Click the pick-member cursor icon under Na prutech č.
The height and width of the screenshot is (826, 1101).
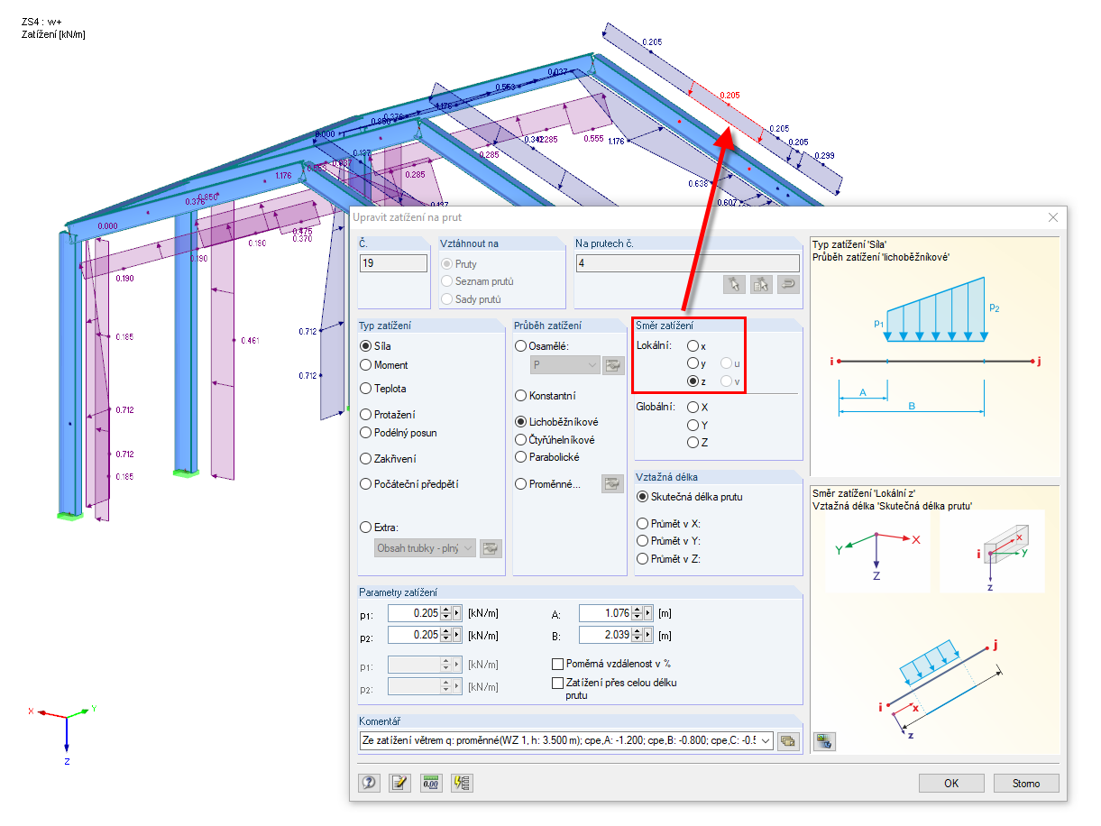(735, 284)
